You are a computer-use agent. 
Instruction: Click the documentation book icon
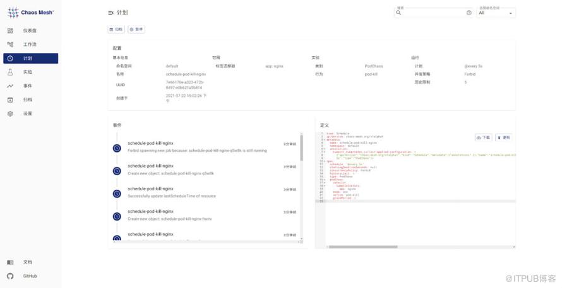tap(10, 262)
